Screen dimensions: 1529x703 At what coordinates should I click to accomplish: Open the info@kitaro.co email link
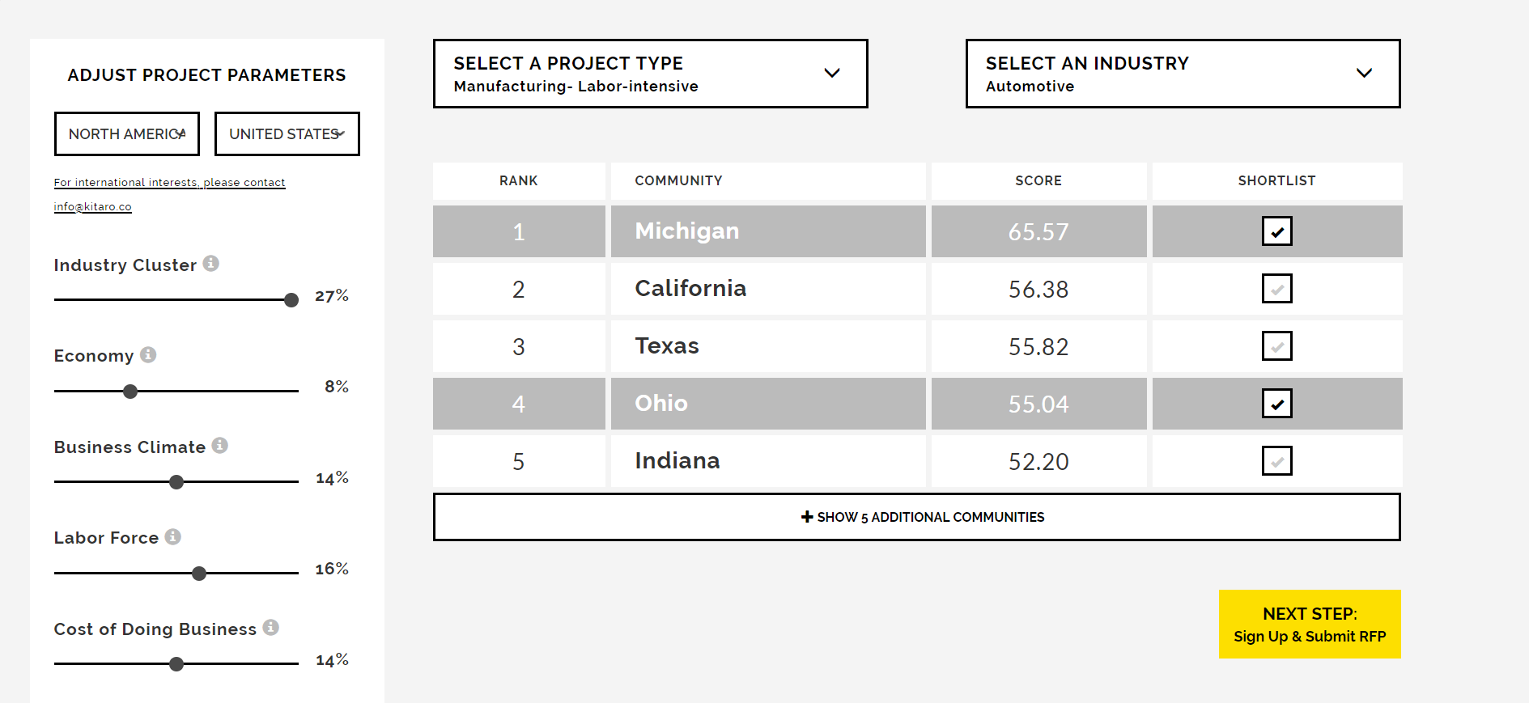point(92,207)
